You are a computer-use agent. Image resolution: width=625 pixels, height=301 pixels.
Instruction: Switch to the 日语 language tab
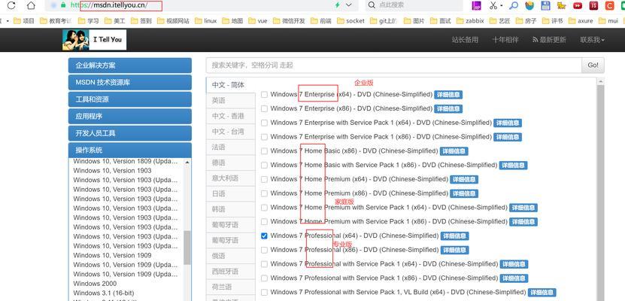230,193
